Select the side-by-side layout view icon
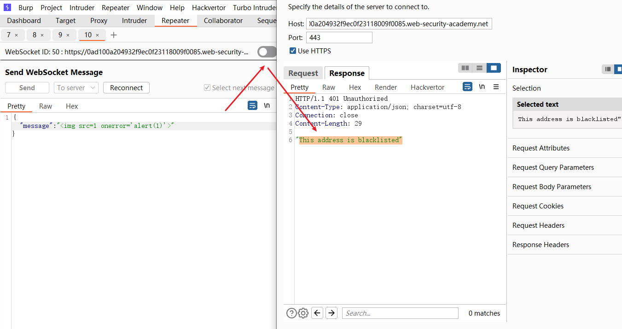This screenshot has height=329, width=622. click(465, 67)
